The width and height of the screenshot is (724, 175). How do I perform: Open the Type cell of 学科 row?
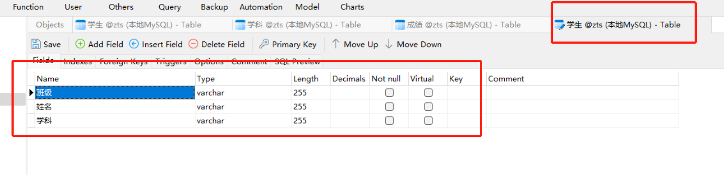tap(243, 120)
